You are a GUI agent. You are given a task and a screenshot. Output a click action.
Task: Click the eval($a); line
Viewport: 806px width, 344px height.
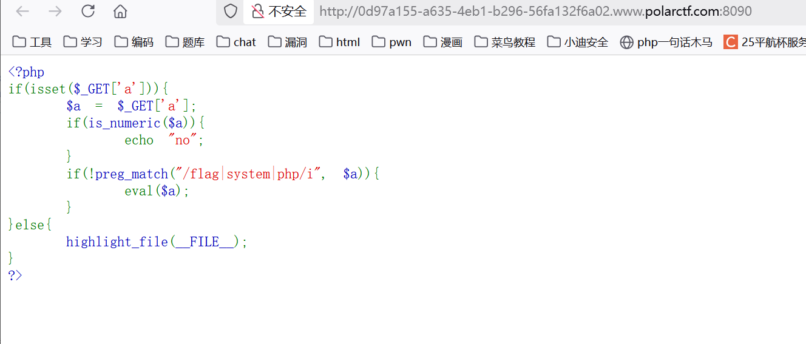(x=157, y=191)
